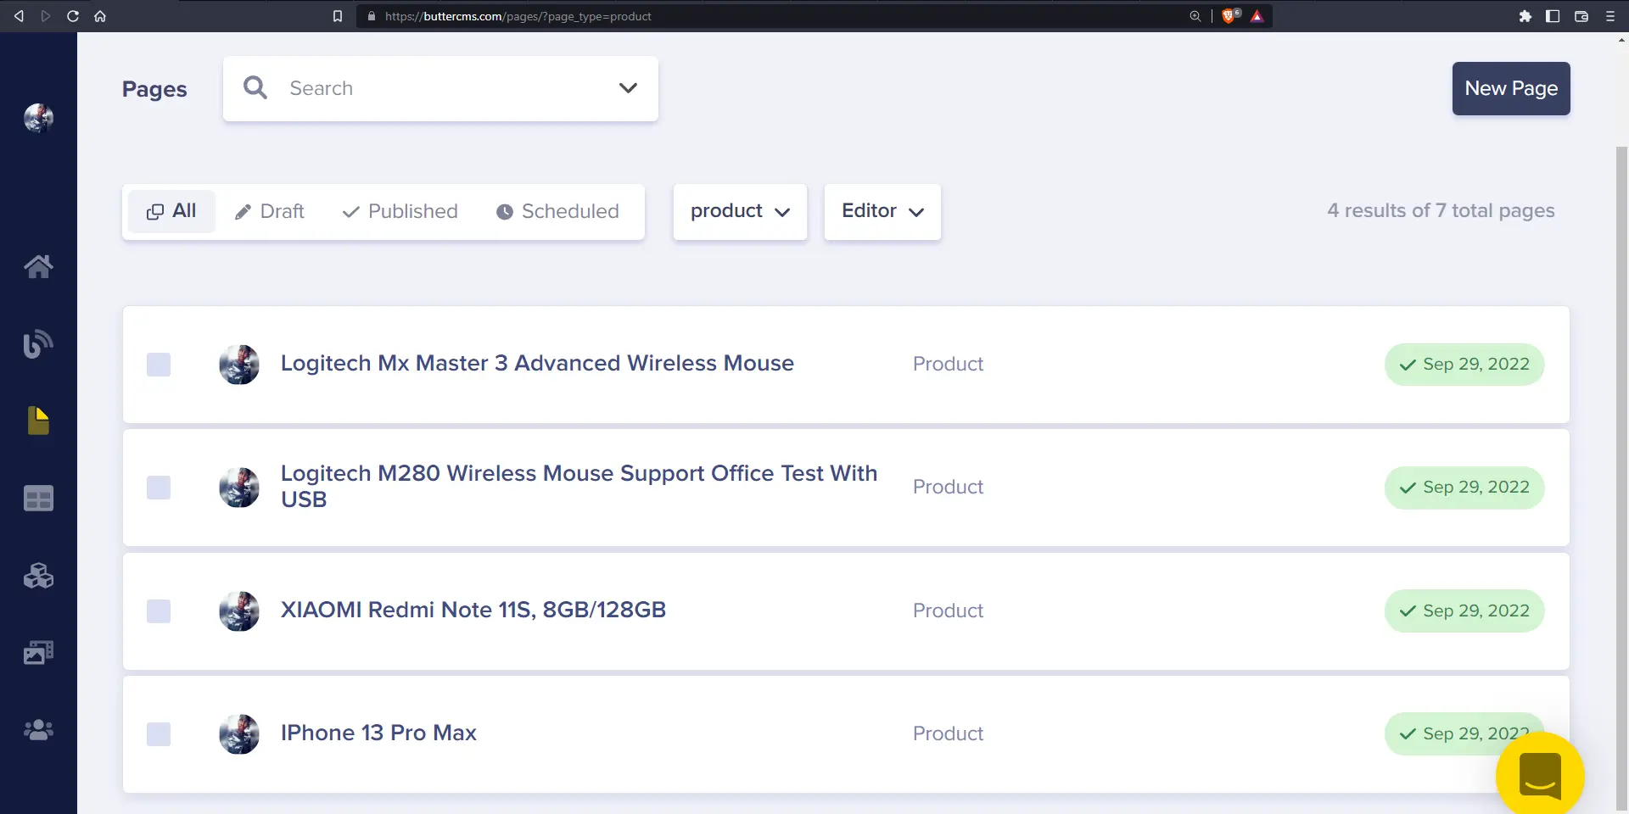Click Product type label on IPhone 13 row
This screenshot has height=814, width=1629.
(x=948, y=733)
